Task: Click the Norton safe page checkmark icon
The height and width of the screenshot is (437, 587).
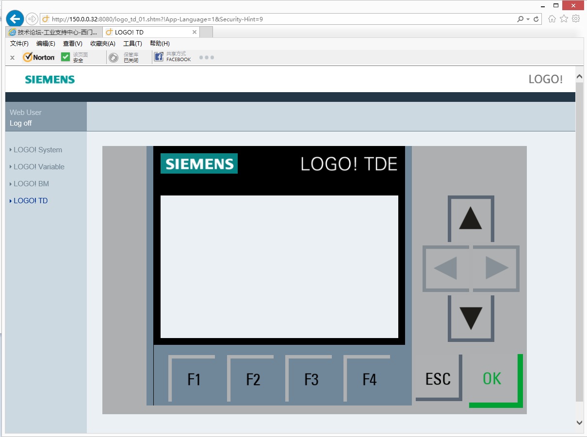Action: click(x=65, y=57)
